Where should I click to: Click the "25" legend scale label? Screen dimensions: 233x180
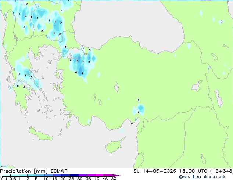[71, 179]
